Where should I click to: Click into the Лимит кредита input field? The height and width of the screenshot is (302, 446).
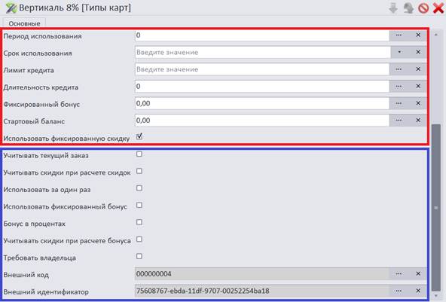(x=262, y=69)
